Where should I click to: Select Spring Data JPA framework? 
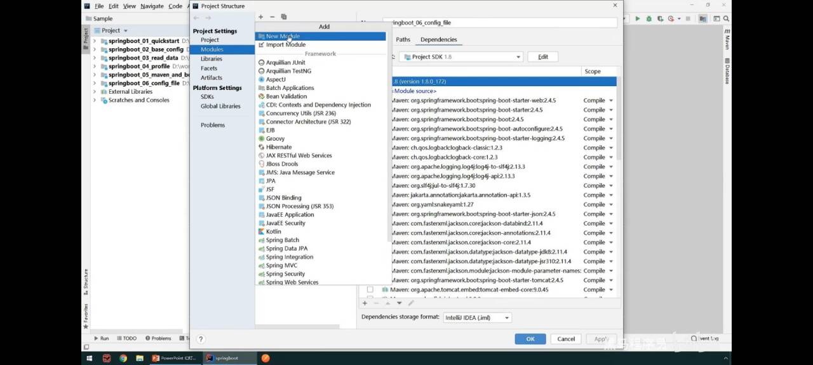320,248
